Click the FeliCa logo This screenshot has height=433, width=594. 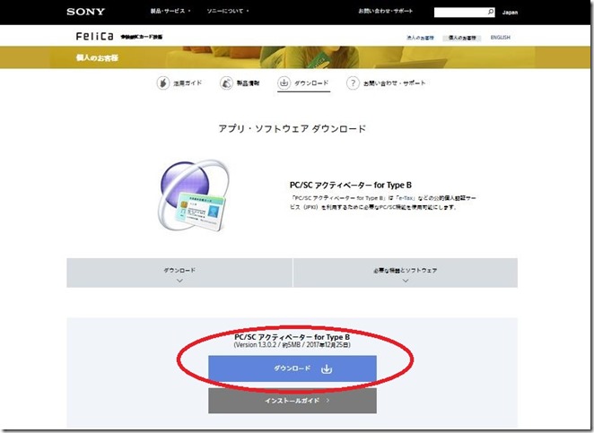pyautogui.click(x=94, y=37)
